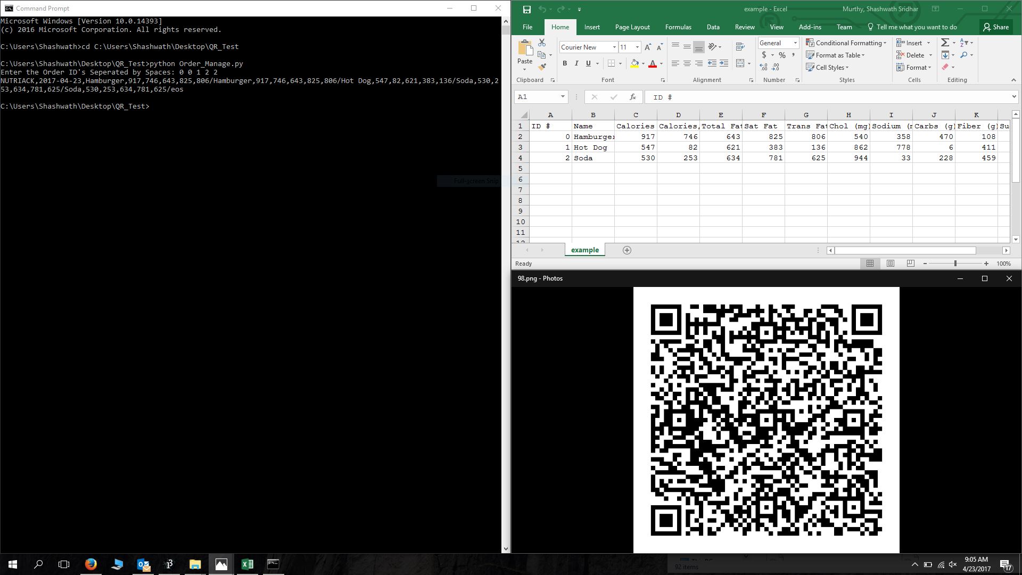Click the Percent Style icon

782,55
